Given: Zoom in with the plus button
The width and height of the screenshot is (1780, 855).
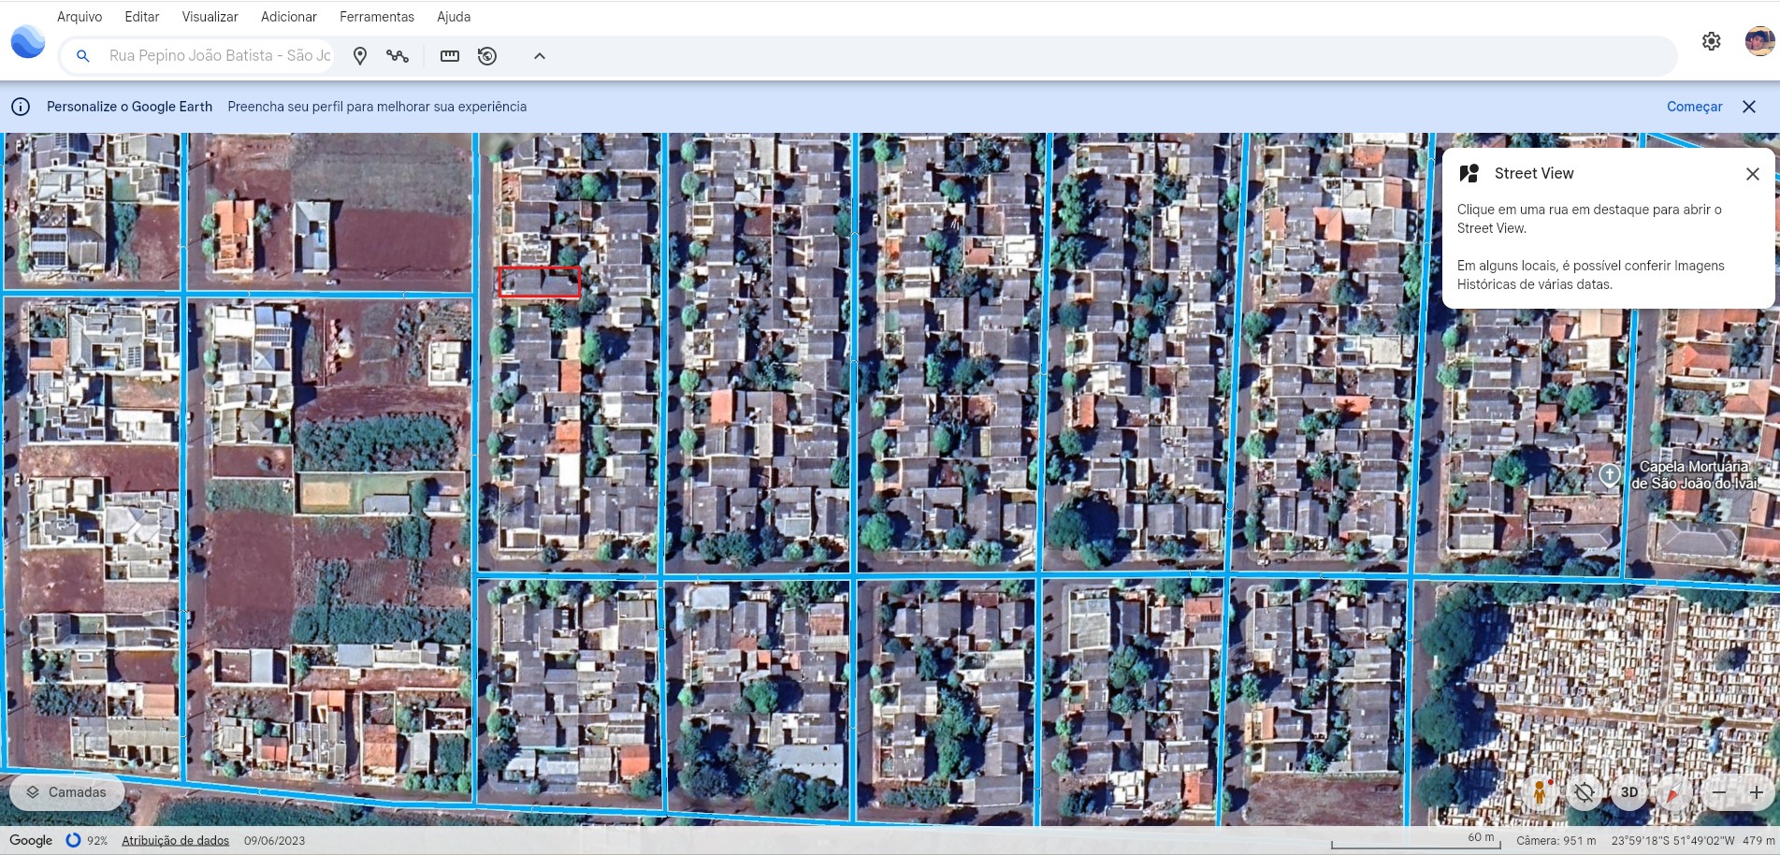Looking at the screenshot, I should [1756, 792].
